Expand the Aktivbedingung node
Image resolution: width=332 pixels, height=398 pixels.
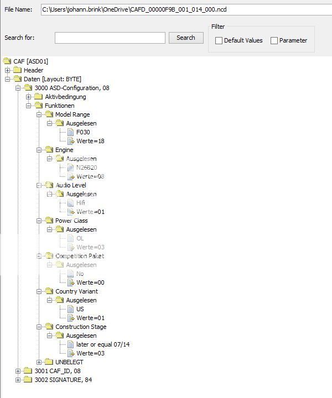29,97
